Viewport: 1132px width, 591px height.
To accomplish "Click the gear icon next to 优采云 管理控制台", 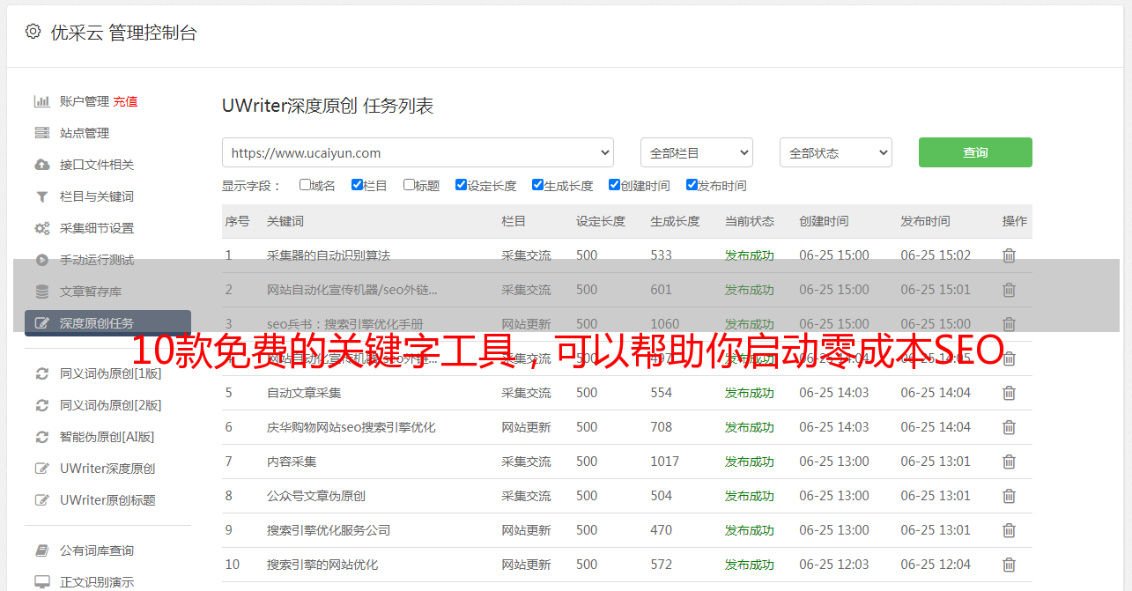I will (33, 32).
